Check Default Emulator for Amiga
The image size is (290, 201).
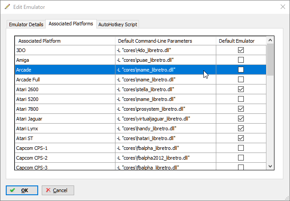point(241,60)
